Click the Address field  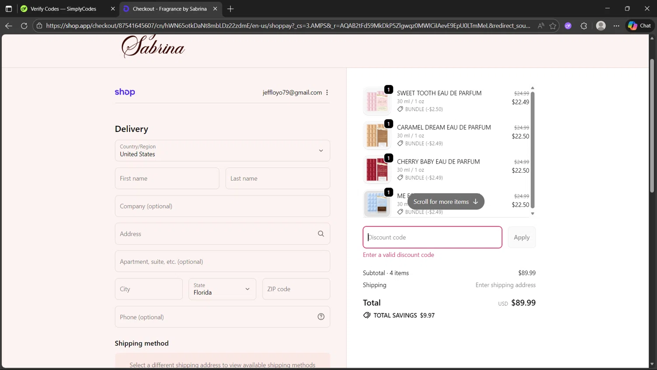click(x=223, y=234)
